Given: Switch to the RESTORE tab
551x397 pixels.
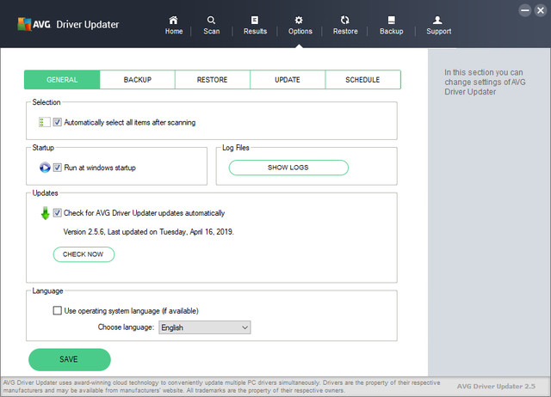Looking at the screenshot, I should click(213, 80).
